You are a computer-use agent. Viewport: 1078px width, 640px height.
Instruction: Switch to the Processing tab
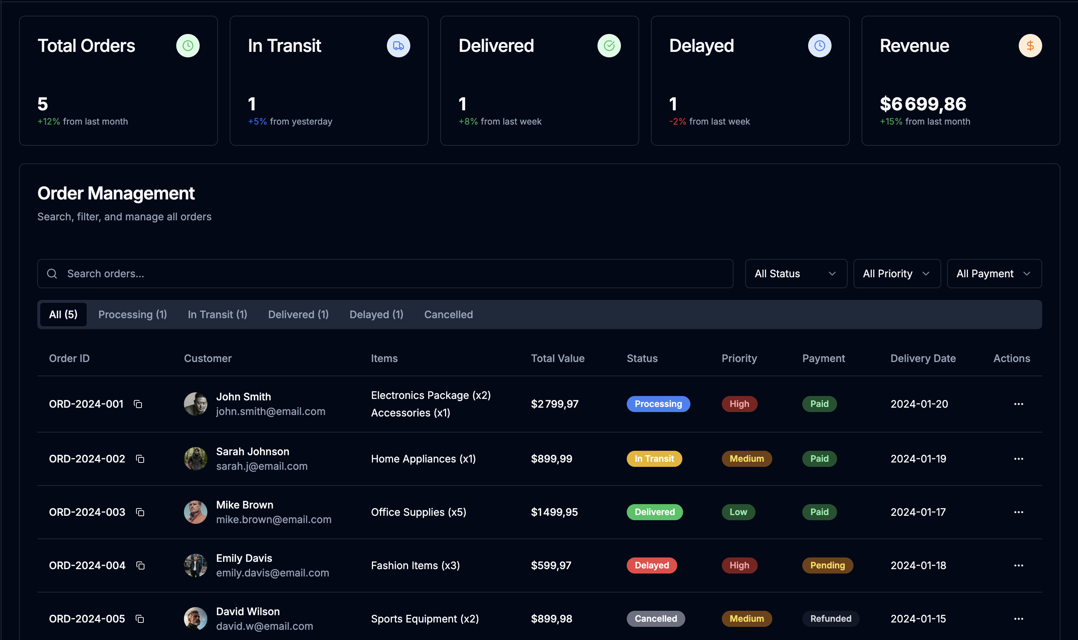pos(132,315)
